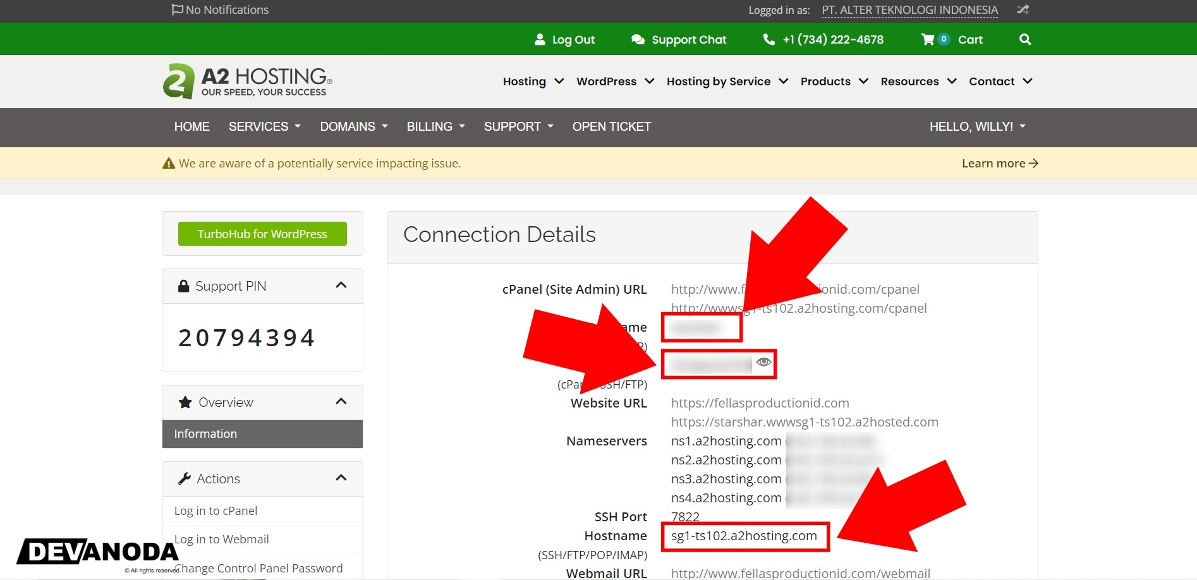
Task: Click the hostname sg1-ts102.a2hosting.com
Action: tap(744, 536)
